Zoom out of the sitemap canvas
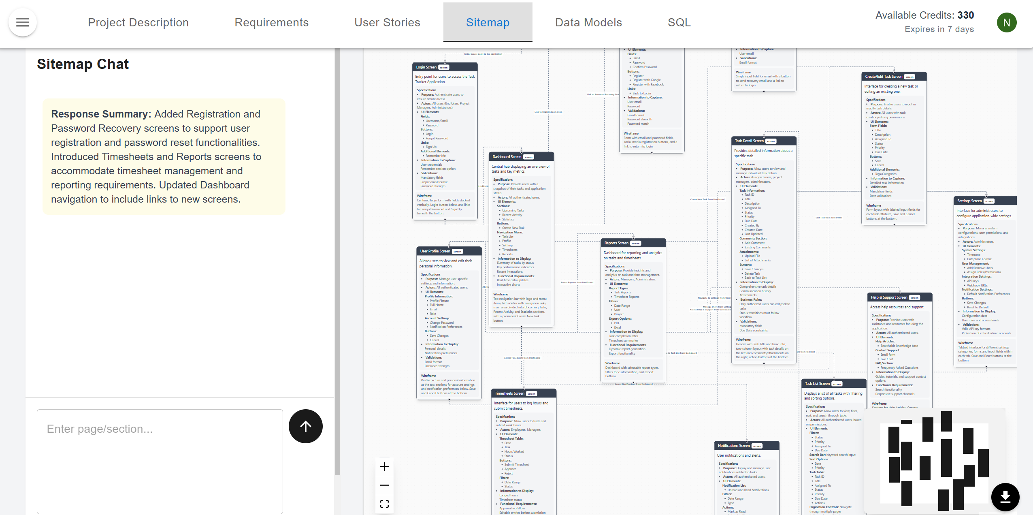Viewport: 1033px width, 515px height. pos(384,485)
